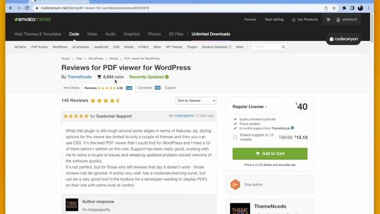Open the Chrome three-dot menu

pos(368,8)
